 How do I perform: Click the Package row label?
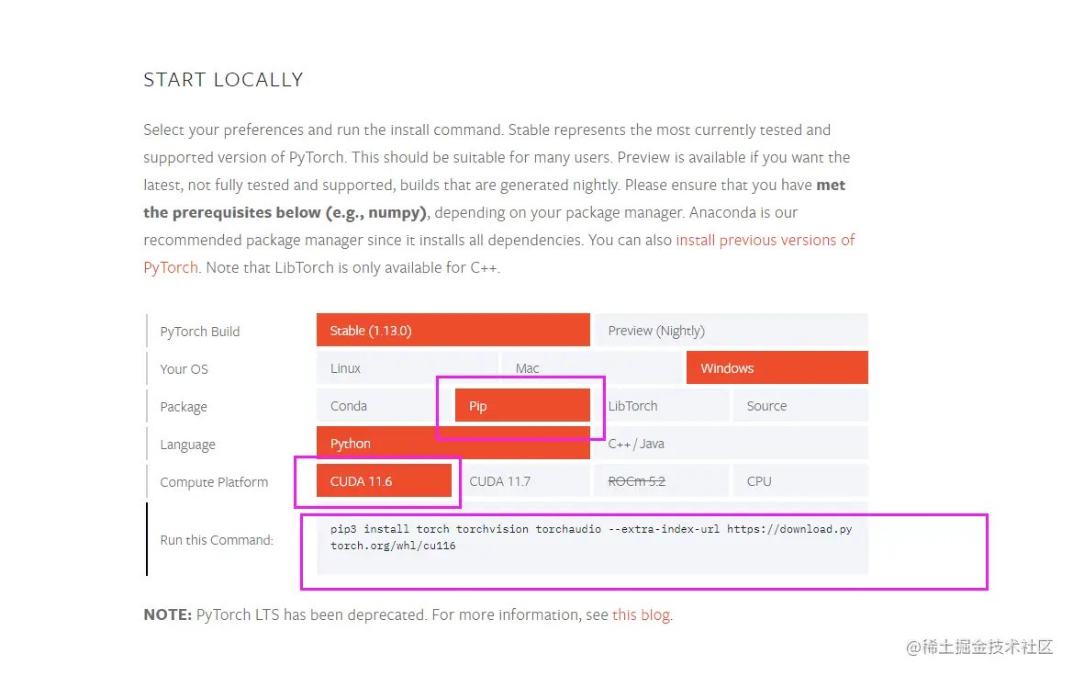point(184,407)
